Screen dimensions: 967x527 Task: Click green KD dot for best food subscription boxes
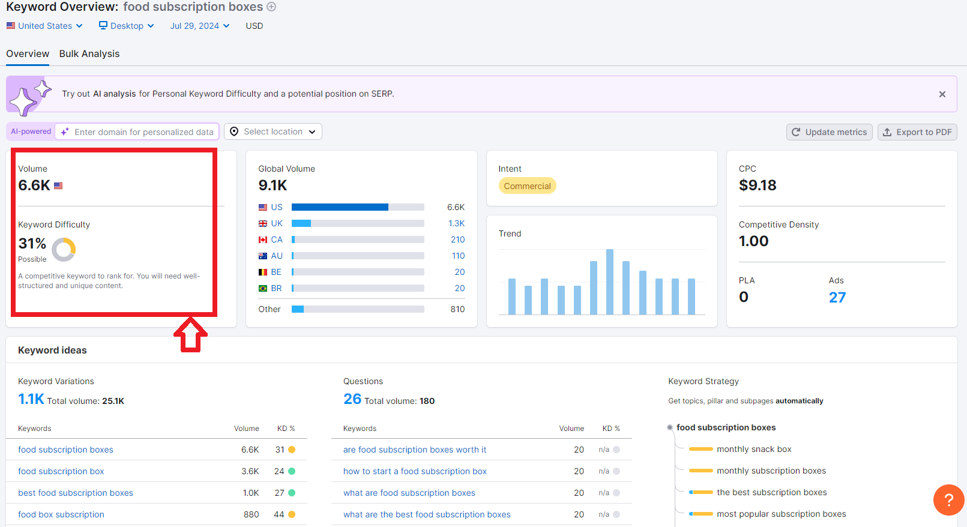[292, 493]
